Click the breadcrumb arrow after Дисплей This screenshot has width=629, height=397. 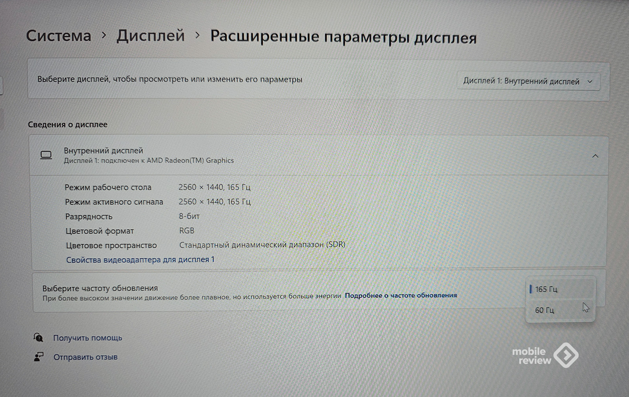coord(198,36)
